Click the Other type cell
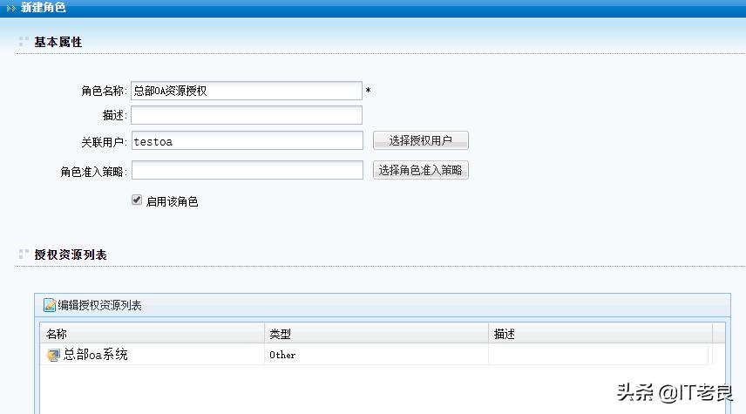The image size is (746, 414). (376, 355)
